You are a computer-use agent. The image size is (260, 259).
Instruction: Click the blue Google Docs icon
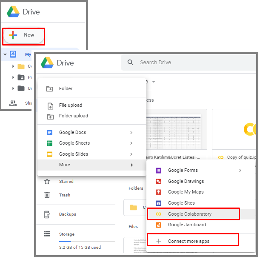[50, 132]
